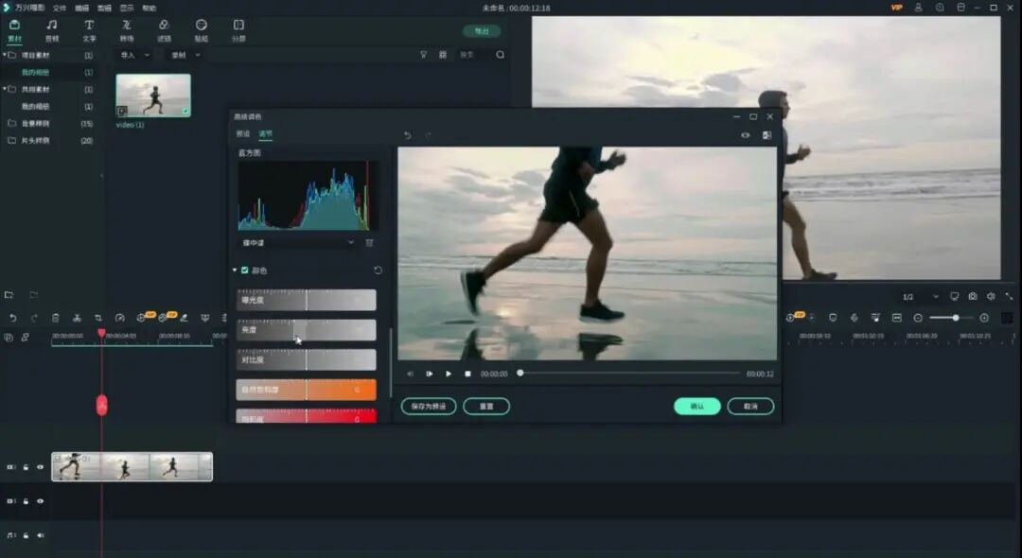
Task: Open the 帮助 menu
Action: pos(150,8)
